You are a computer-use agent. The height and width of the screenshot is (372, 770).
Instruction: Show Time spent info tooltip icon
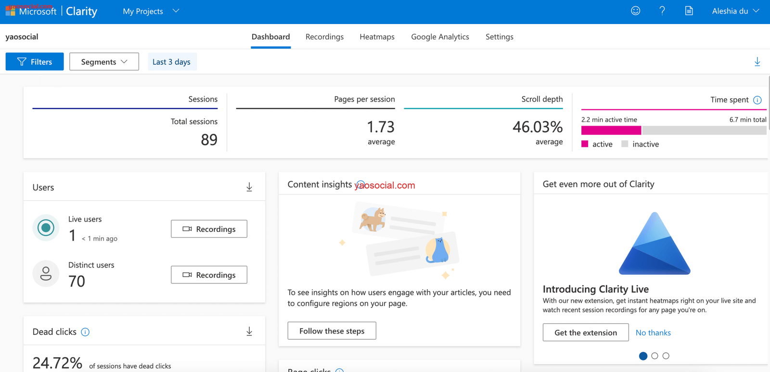coord(757,100)
